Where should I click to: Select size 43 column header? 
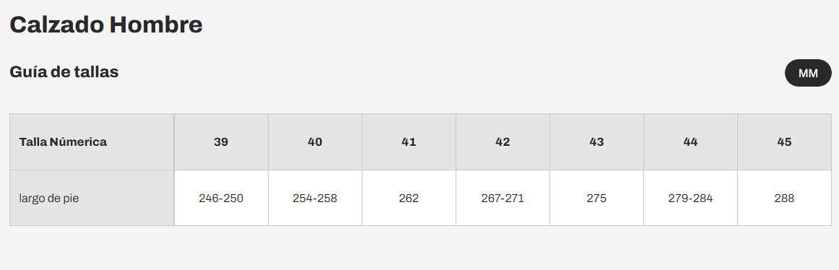(596, 141)
